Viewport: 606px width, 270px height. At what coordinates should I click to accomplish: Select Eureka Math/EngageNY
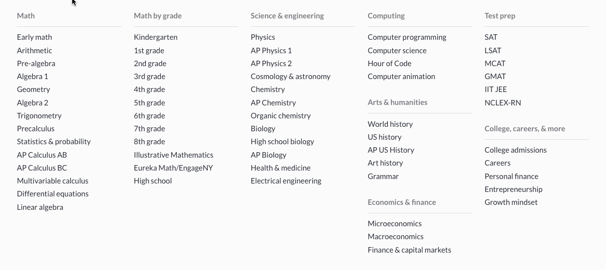tap(173, 168)
